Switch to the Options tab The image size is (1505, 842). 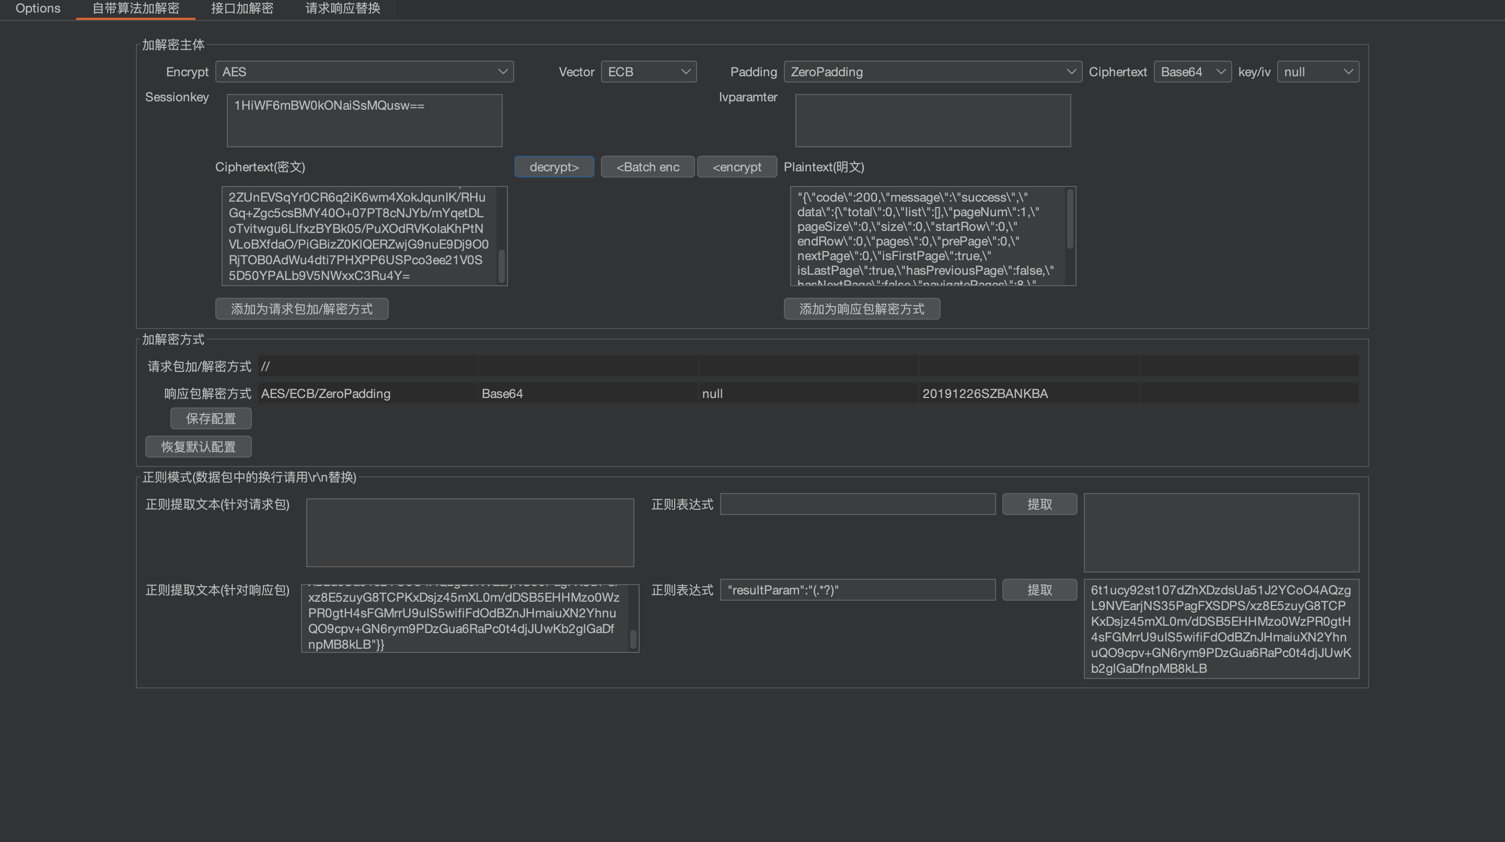(x=38, y=9)
